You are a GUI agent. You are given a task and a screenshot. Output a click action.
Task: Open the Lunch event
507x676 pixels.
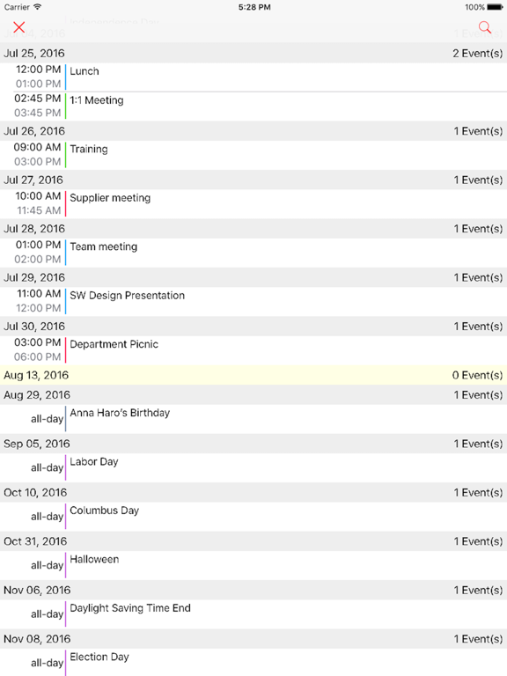pyautogui.click(x=253, y=77)
